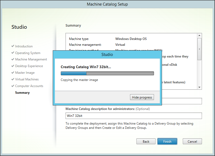215x156 pixels.
Task: Focus the Machine Catalog name input field
Action: pyautogui.click(x=181, y=101)
